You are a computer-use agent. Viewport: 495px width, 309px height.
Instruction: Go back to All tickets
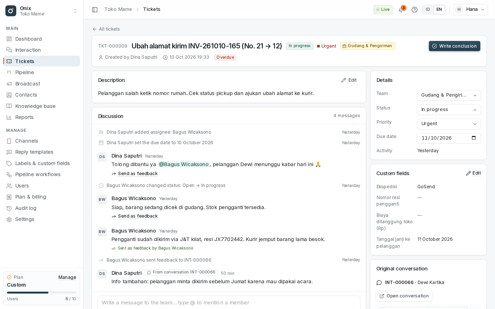(x=106, y=29)
